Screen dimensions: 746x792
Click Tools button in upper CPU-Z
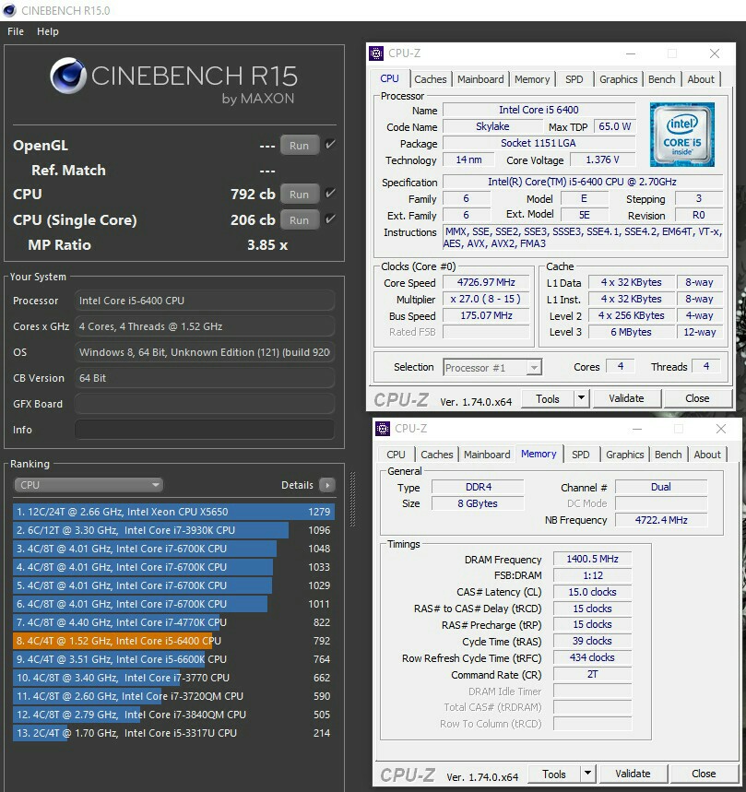tap(548, 398)
